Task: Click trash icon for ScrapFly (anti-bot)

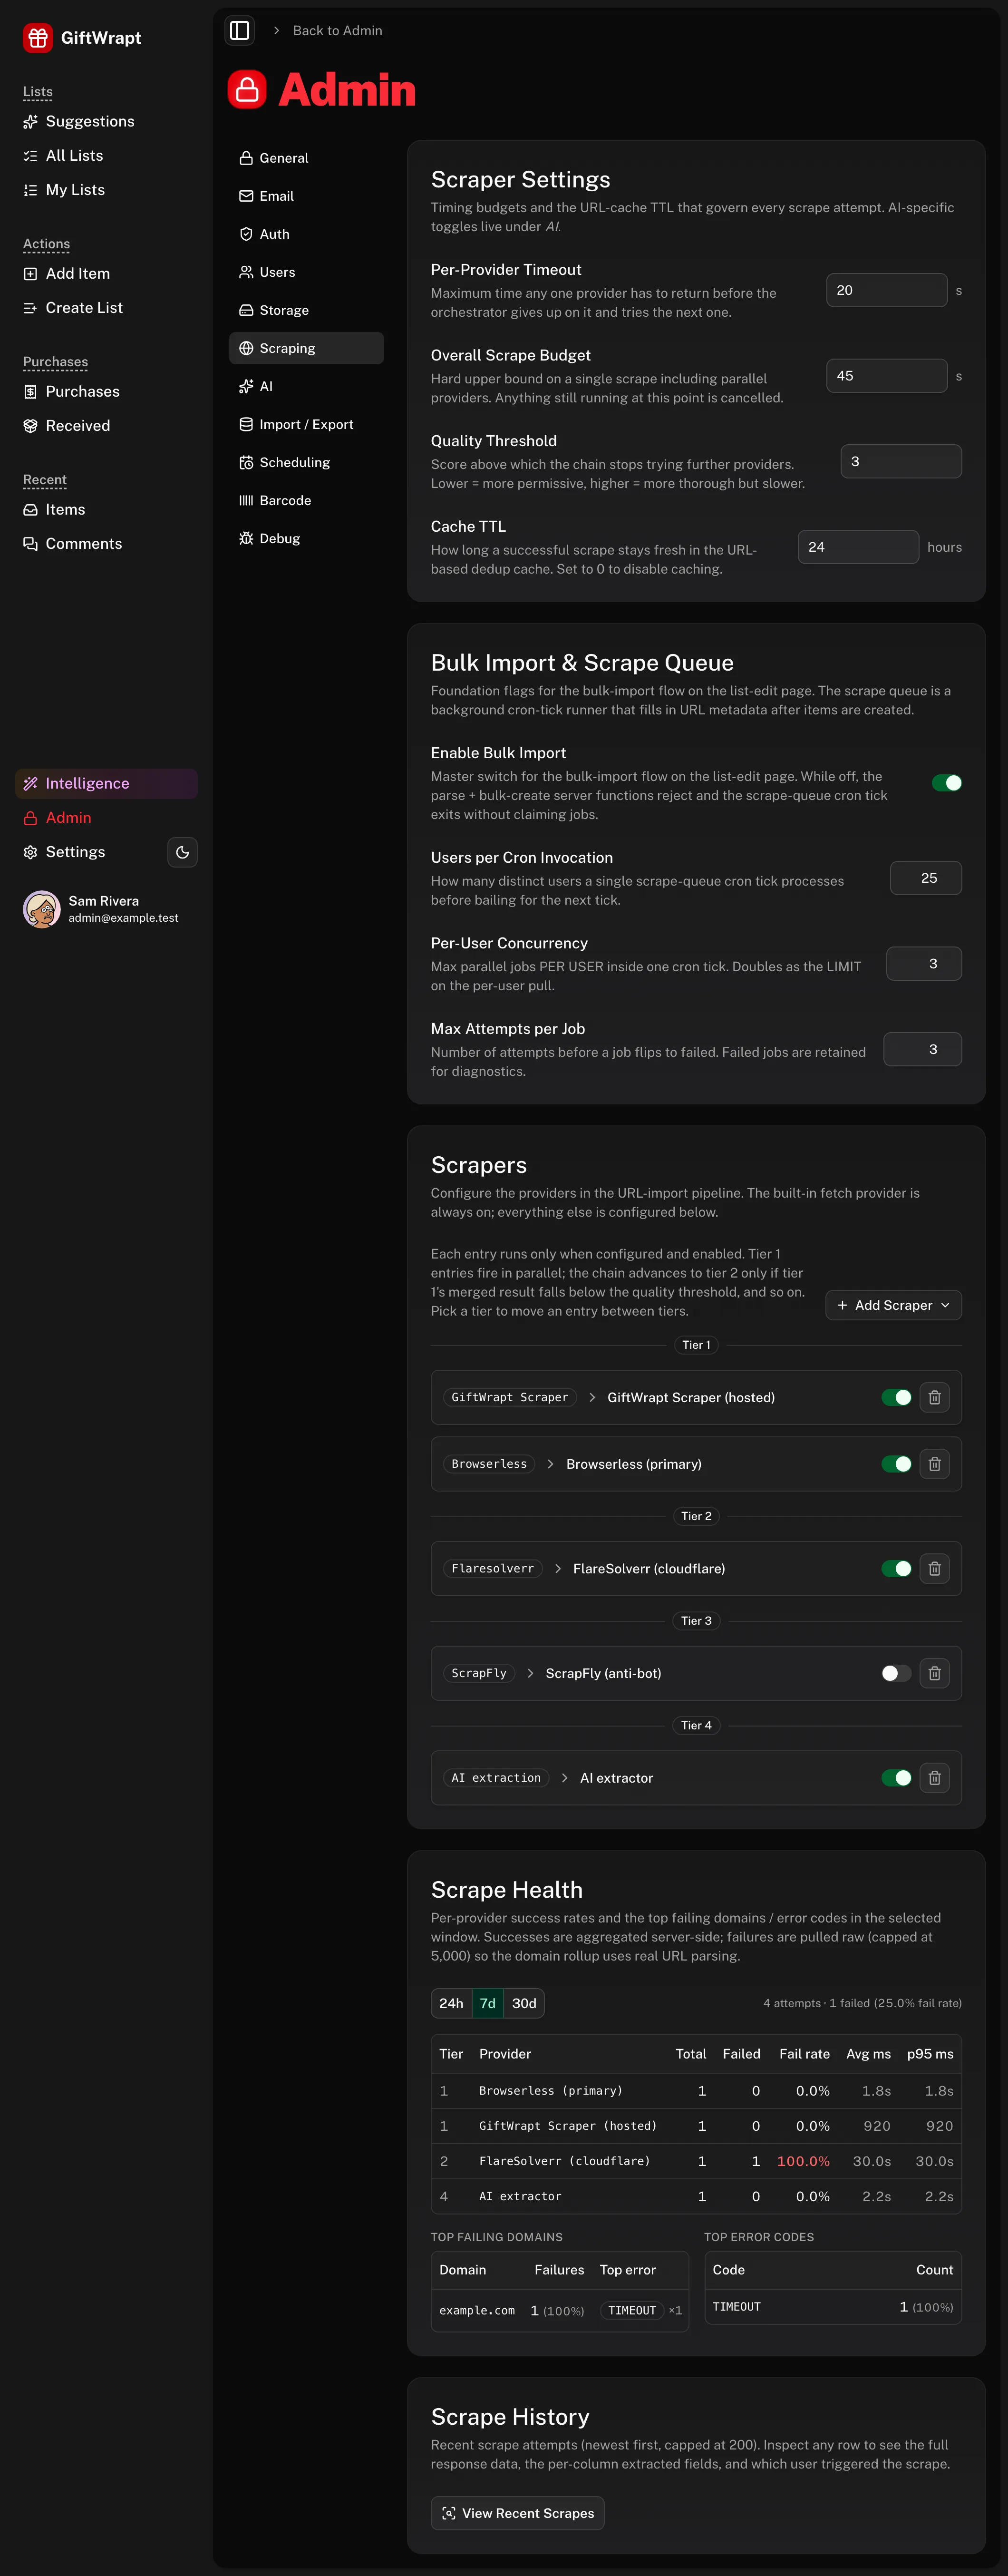Action: 934,1673
